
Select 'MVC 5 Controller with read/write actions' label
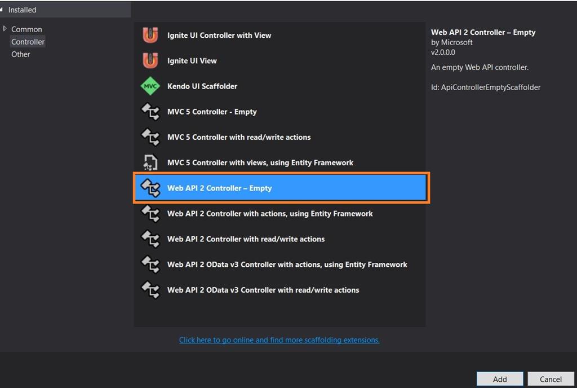(239, 137)
